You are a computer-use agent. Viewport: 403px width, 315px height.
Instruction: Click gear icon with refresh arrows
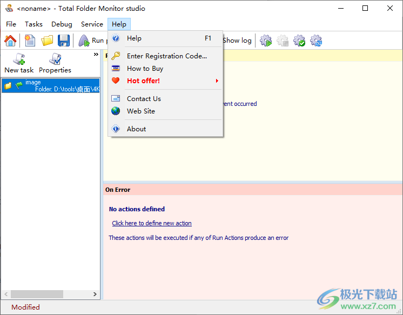pyautogui.click(x=316, y=41)
